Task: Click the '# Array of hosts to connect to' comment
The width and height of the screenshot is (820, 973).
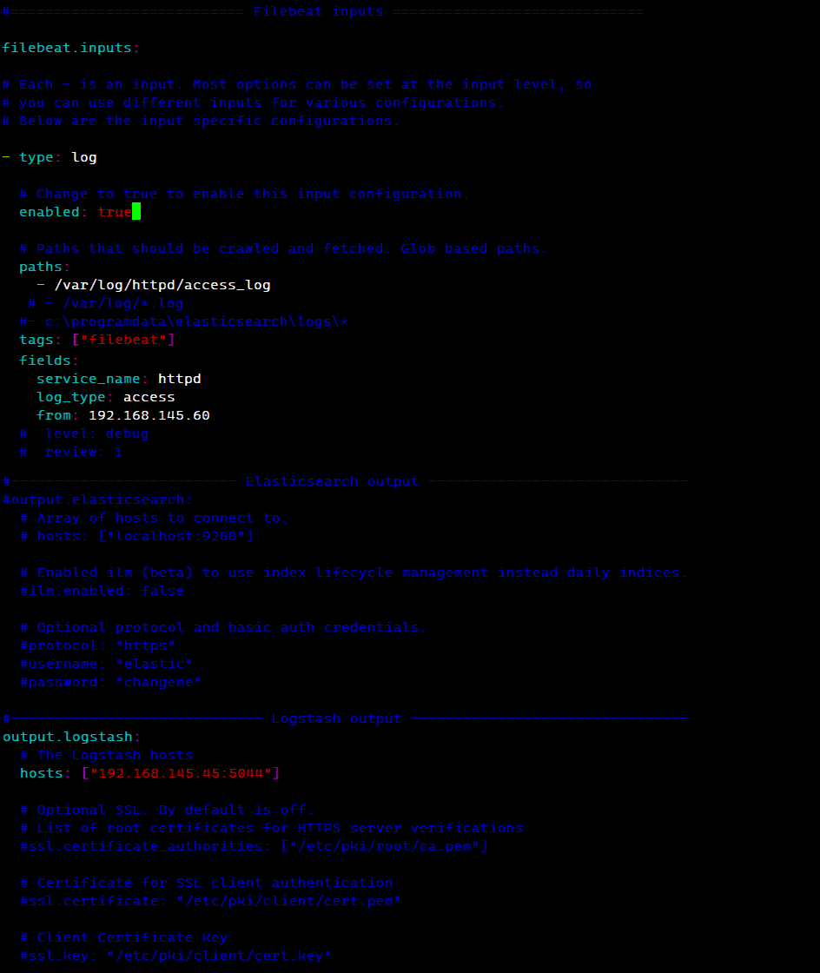Action: (x=154, y=518)
